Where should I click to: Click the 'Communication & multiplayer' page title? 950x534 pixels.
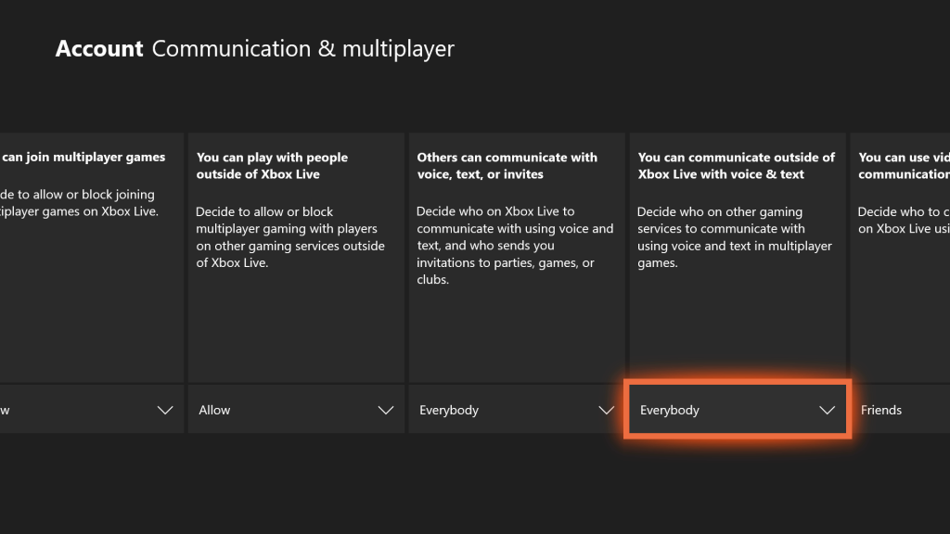click(303, 48)
